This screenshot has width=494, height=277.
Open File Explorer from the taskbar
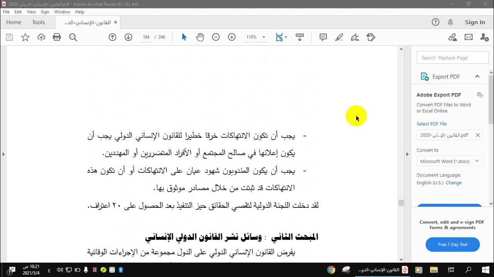[x=434, y=270]
